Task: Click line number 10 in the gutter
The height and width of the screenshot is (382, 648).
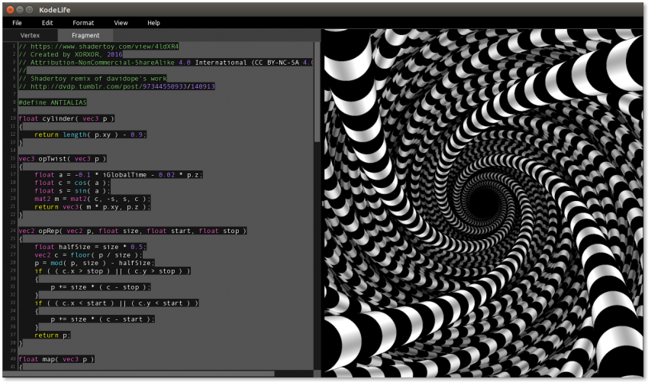Action: [12, 118]
